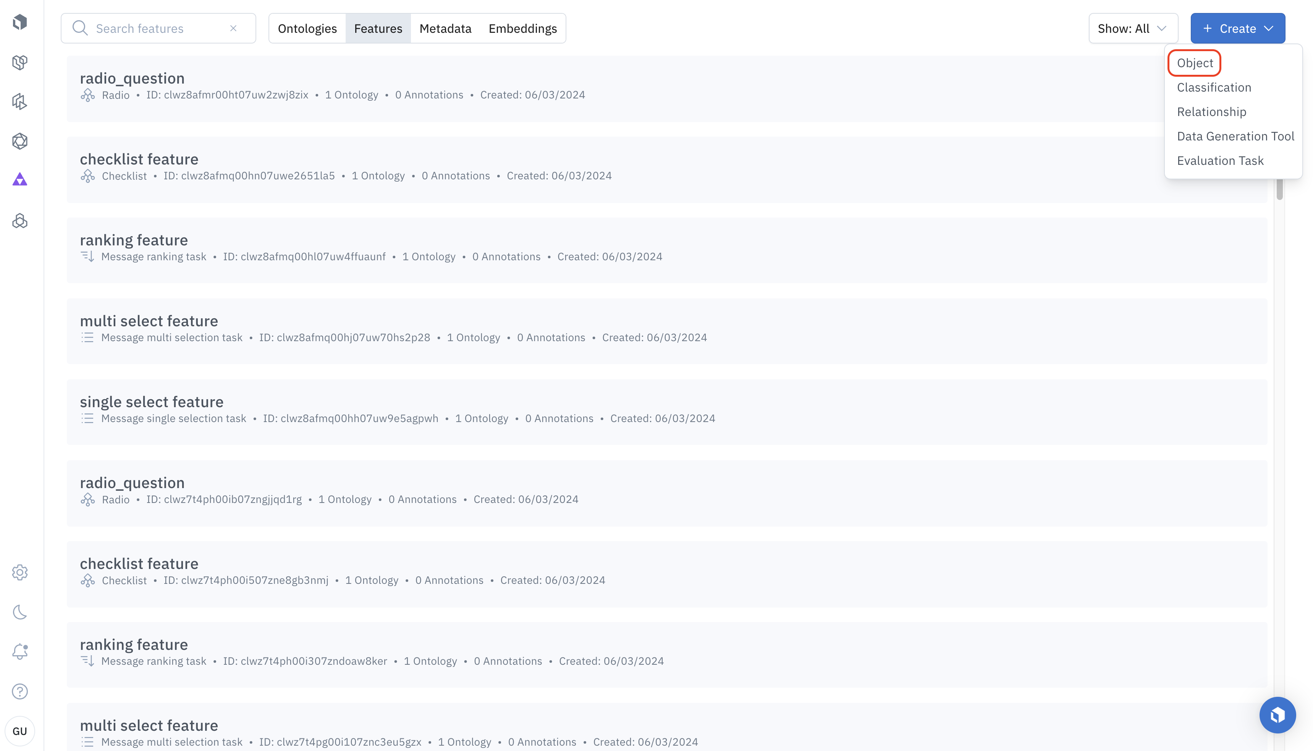Open the single select feature title
This screenshot has height=751, width=1313.
point(152,402)
